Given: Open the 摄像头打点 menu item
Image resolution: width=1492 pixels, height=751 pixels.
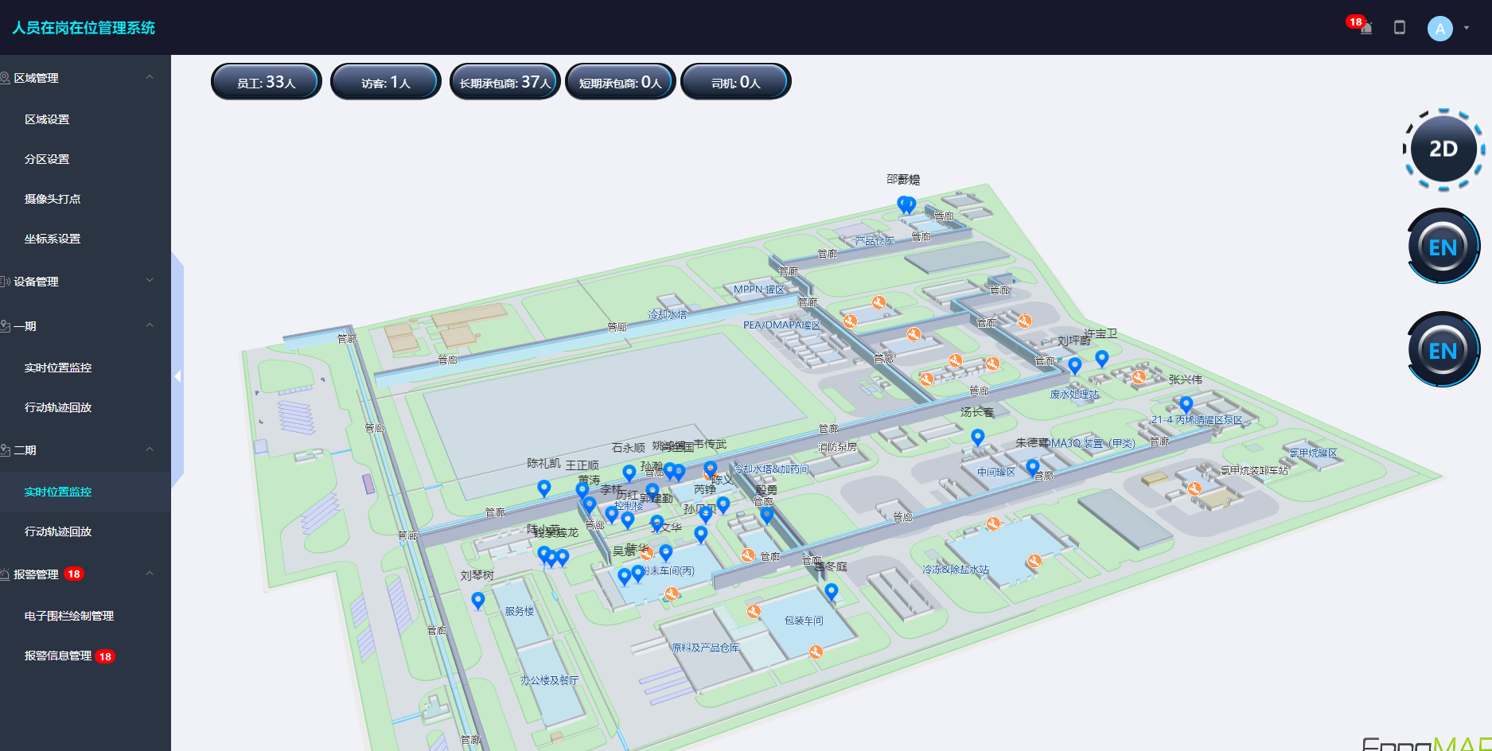Looking at the screenshot, I should 53,199.
